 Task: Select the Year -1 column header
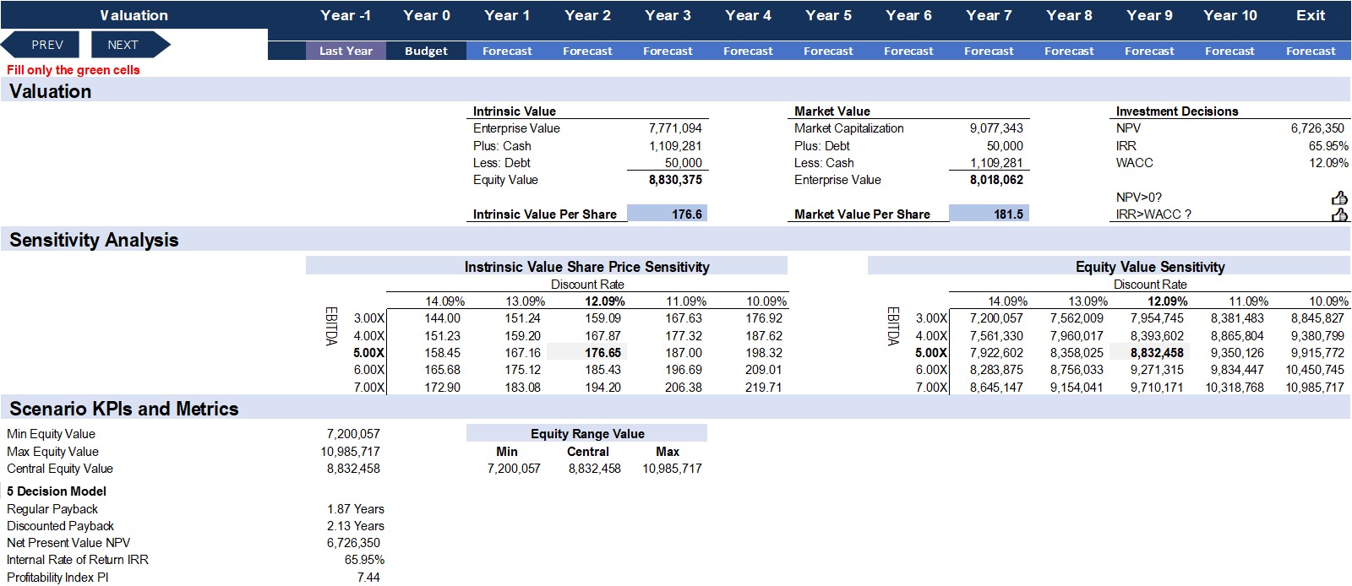point(346,15)
